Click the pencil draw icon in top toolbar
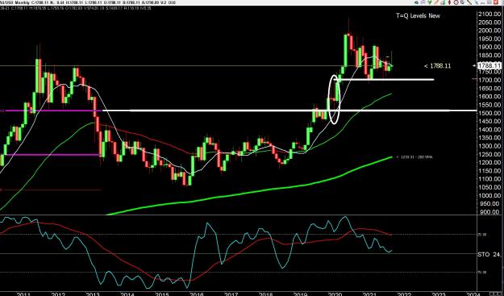 (436, 2)
